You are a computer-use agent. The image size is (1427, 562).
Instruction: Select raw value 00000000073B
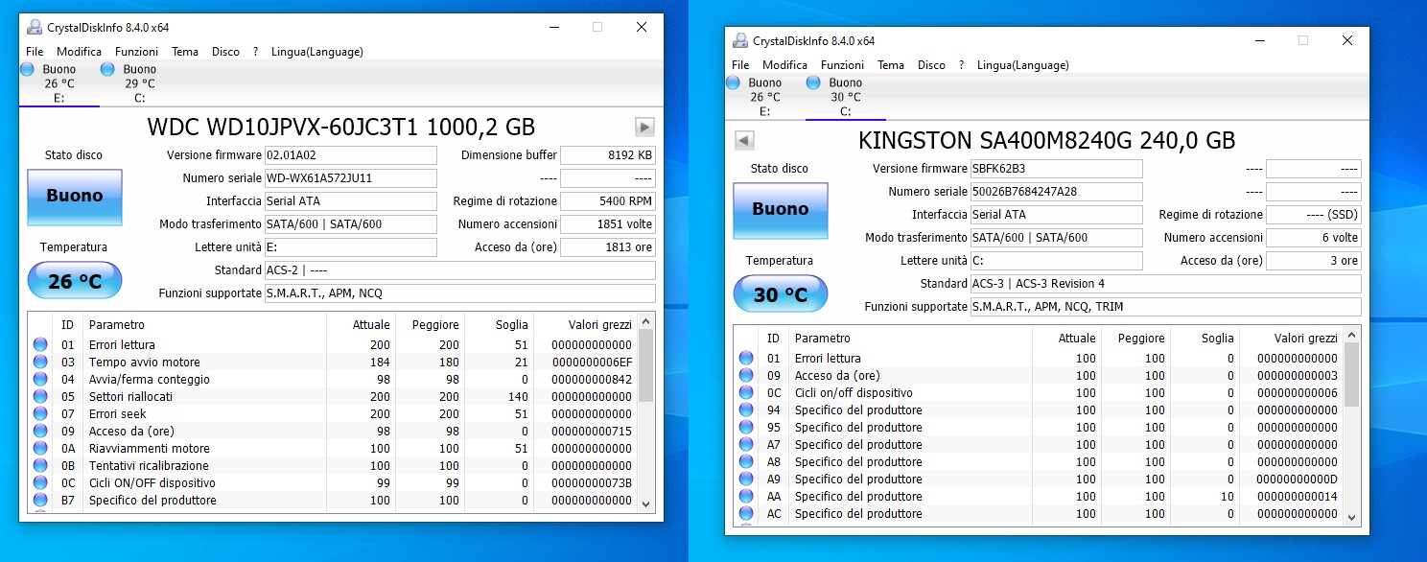point(592,482)
